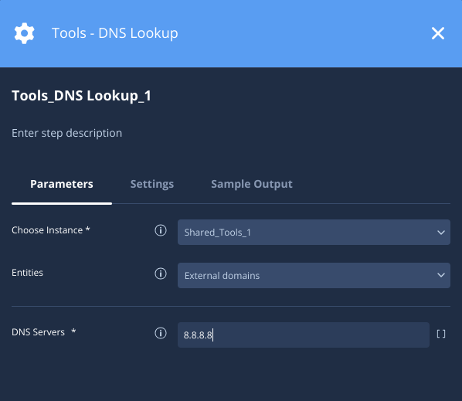Select the Parameters tab
The image size is (462, 401).
62,184
